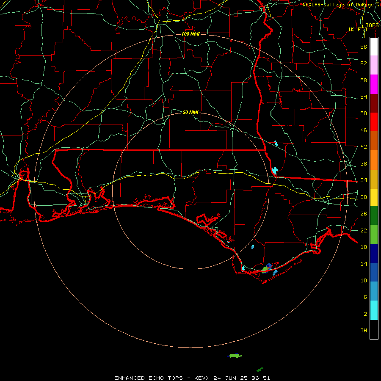Viewport: 381px width, 381px height.
Task: Click the K FT units label
Action: click(358, 29)
